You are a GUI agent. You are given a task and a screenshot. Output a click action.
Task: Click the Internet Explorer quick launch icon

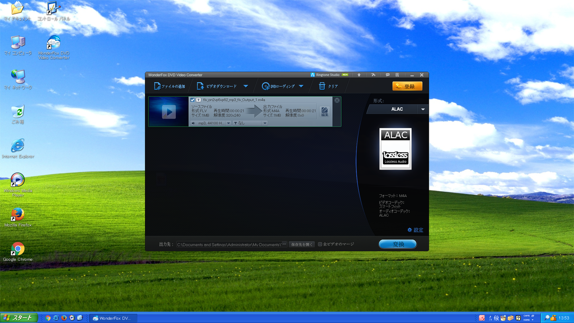[56, 318]
